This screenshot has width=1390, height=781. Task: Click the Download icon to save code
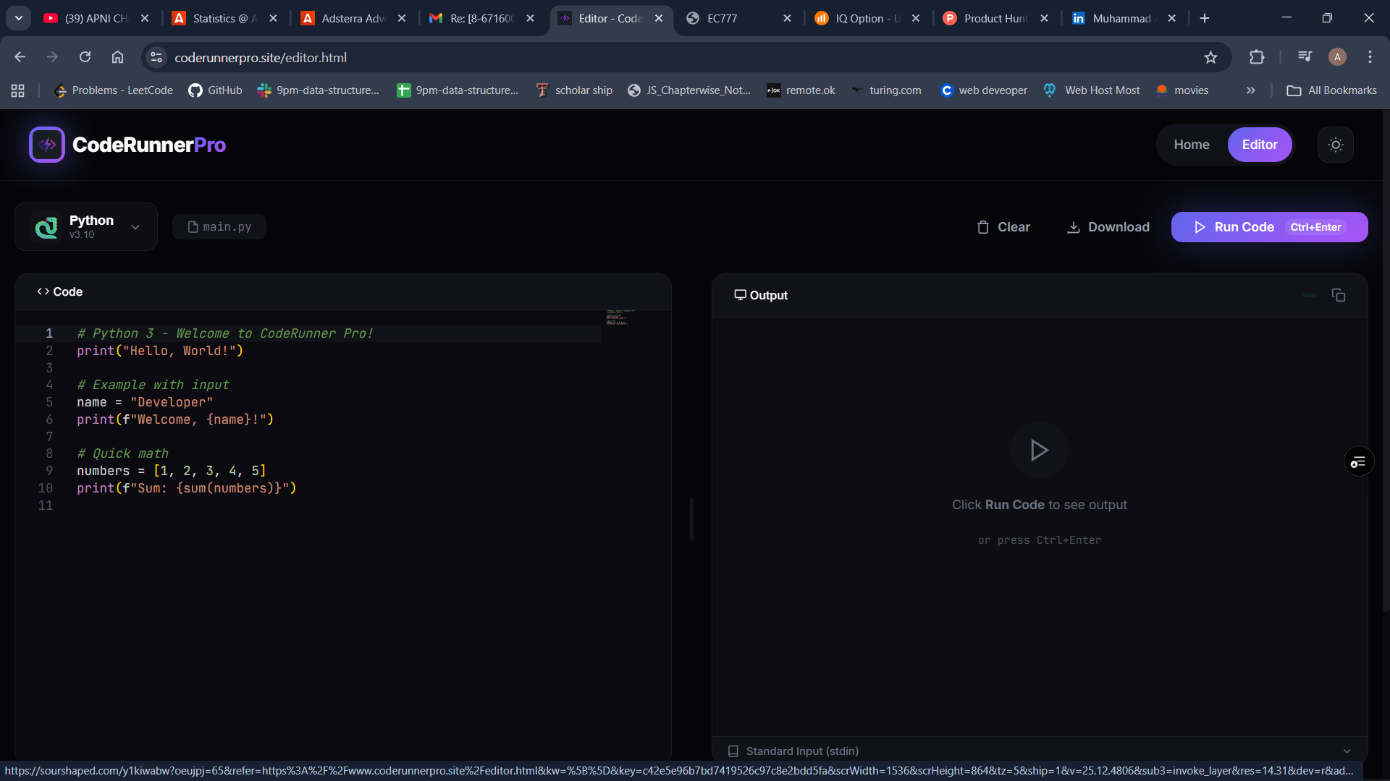(1074, 226)
